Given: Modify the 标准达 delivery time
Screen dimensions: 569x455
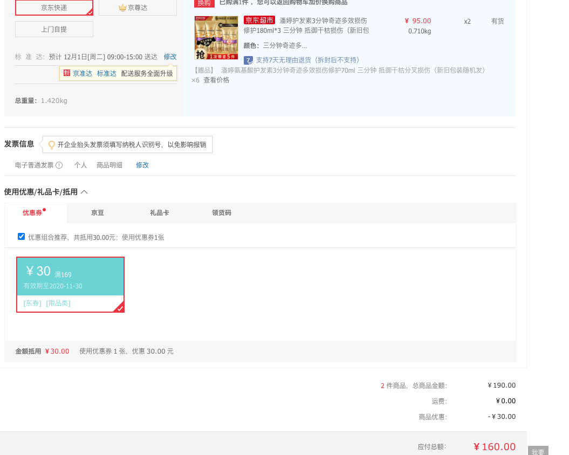Looking at the screenshot, I should coord(170,57).
